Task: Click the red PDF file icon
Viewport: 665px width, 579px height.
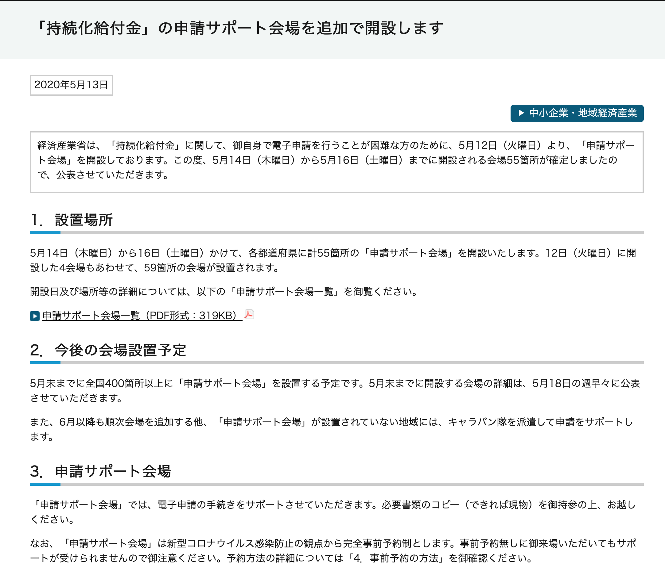Action: click(x=249, y=314)
